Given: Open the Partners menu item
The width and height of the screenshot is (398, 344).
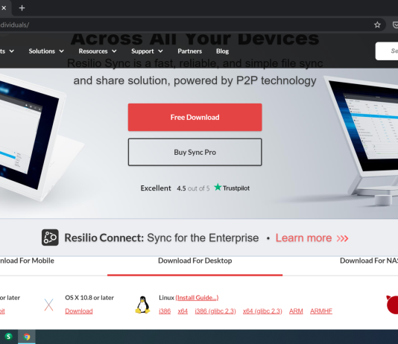Looking at the screenshot, I should click(189, 51).
